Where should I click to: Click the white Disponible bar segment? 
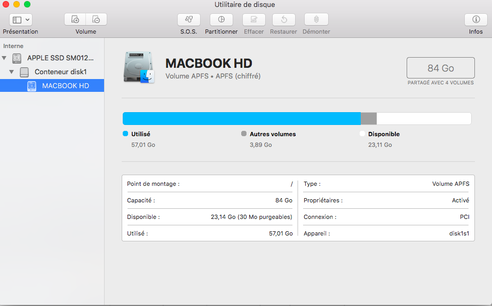click(x=424, y=119)
